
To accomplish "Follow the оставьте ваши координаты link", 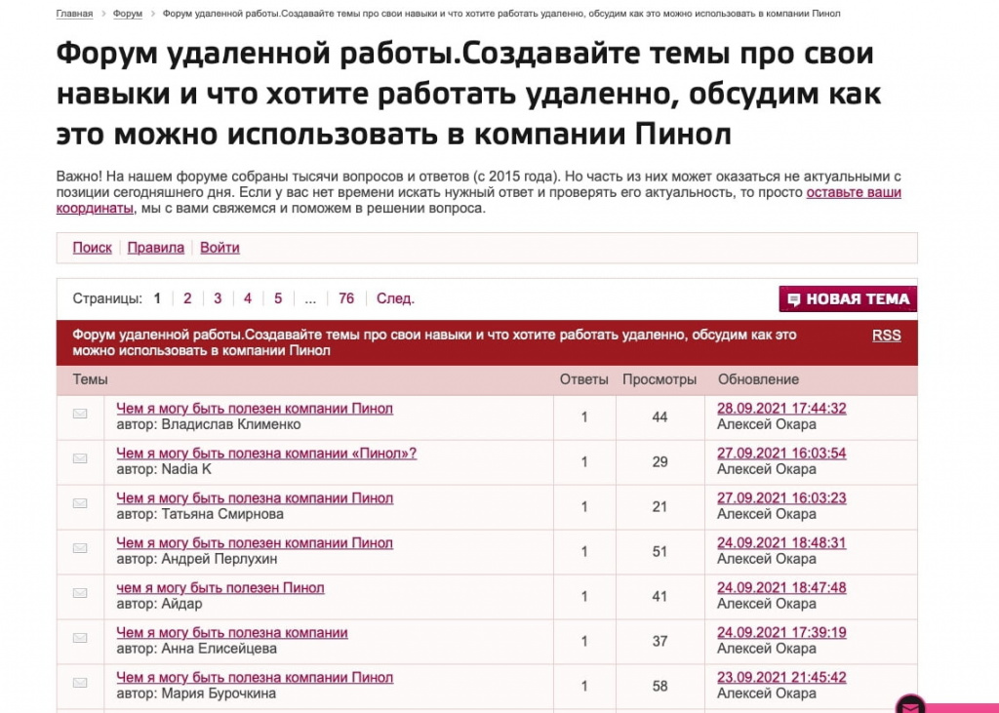I will tap(854, 193).
